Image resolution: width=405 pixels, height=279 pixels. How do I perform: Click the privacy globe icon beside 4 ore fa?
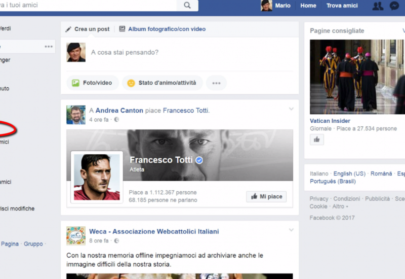[117, 119]
